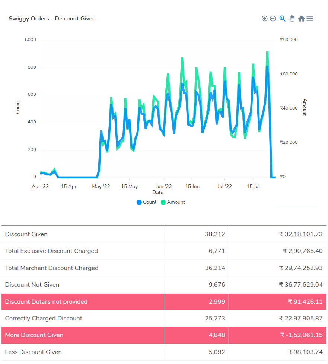Select the Correctly Charged Discount label
The image size is (328, 364).
coord(44,318)
